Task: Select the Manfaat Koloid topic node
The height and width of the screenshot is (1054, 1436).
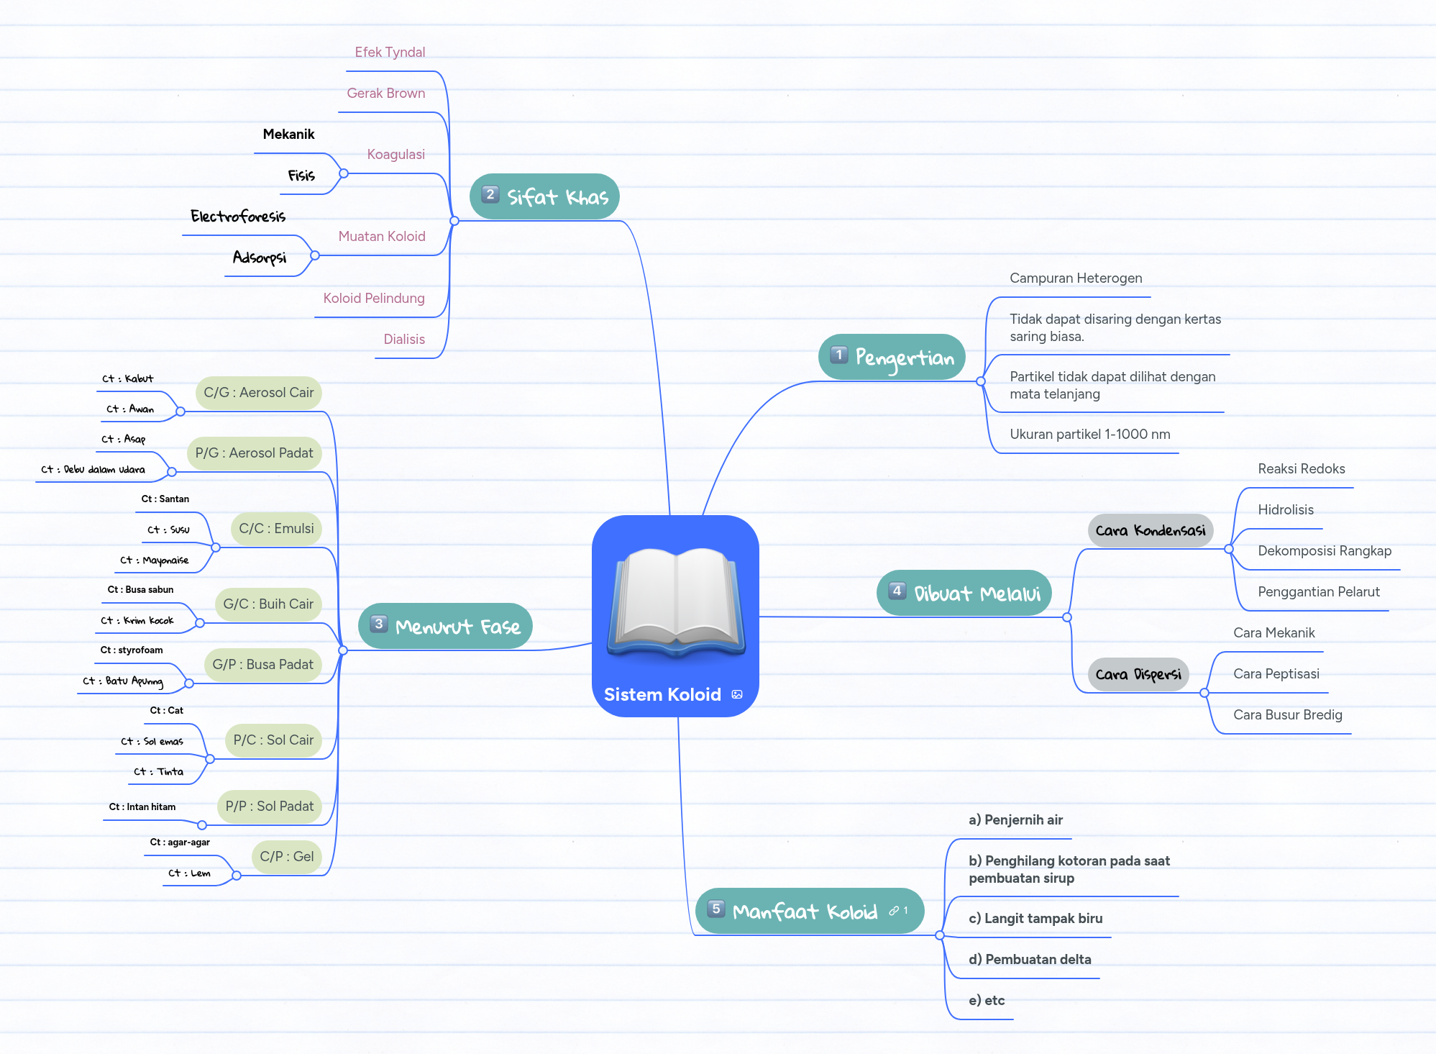Action: tap(810, 911)
